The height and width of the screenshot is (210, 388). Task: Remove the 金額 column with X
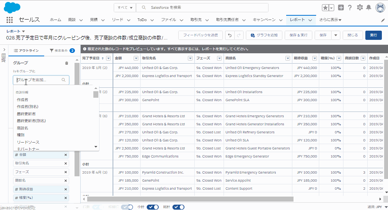(66, 155)
